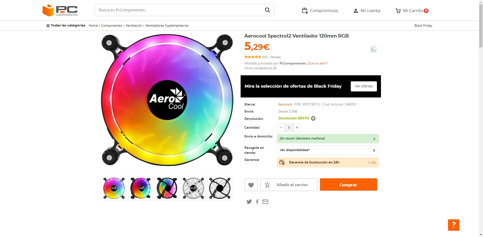Share product by email icon
Image resolution: width=483 pixels, height=237 pixels.
point(265,202)
